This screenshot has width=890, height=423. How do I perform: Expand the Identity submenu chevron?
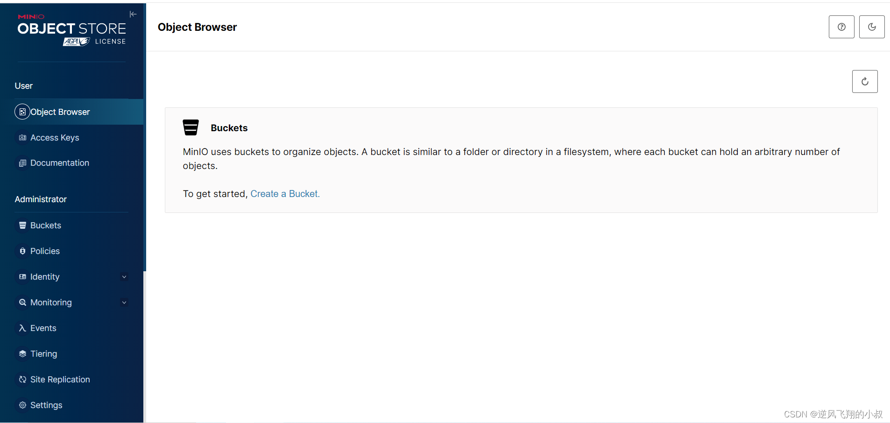click(x=124, y=277)
